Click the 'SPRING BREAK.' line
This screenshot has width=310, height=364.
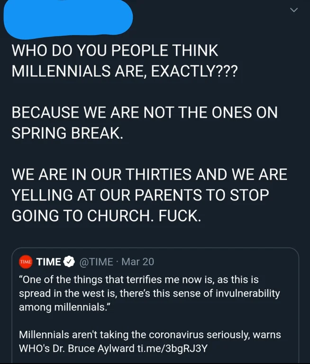67,133
